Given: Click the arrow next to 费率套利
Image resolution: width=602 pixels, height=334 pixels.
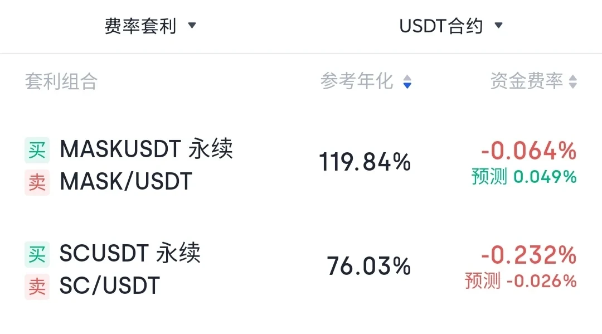Looking at the screenshot, I should (x=192, y=25).
